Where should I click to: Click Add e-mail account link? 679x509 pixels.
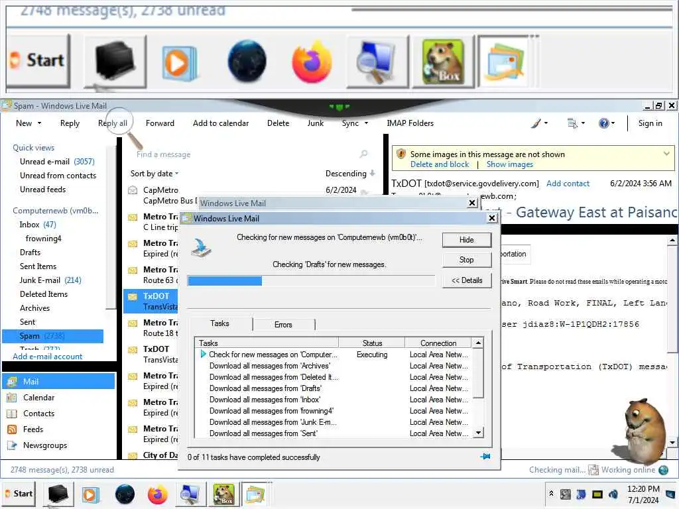click(47, 357)
